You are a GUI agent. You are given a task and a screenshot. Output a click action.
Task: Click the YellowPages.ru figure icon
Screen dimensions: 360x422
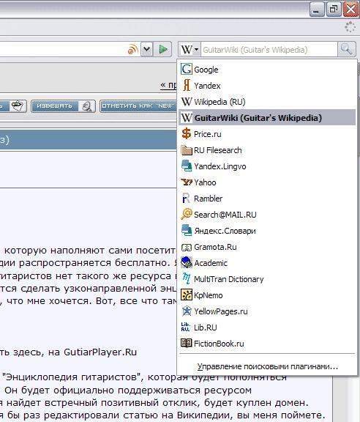tap(187, 311)
